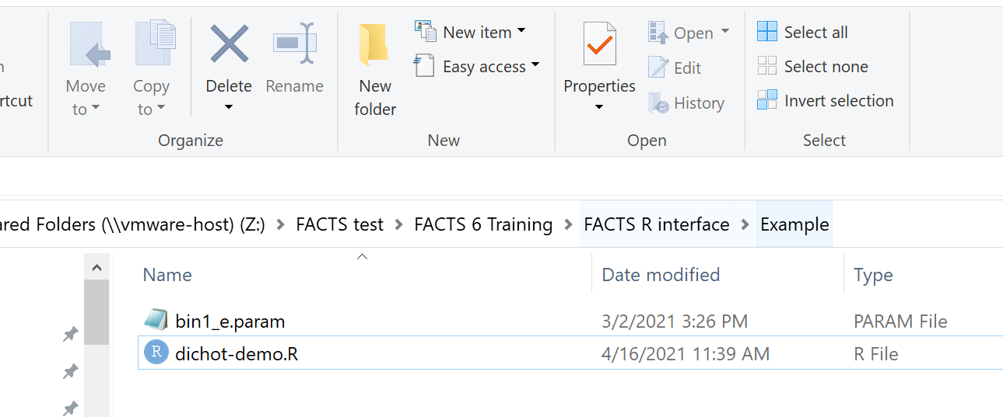This screenshot has width=1003, height=417.
Task: Expand the New item dropdown
Action: pos(521,32)
